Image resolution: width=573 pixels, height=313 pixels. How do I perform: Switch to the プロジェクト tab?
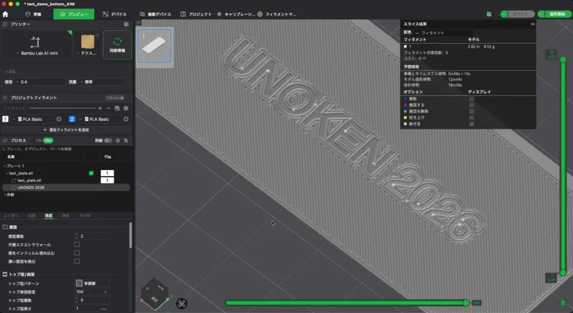[x=196, y=14]
